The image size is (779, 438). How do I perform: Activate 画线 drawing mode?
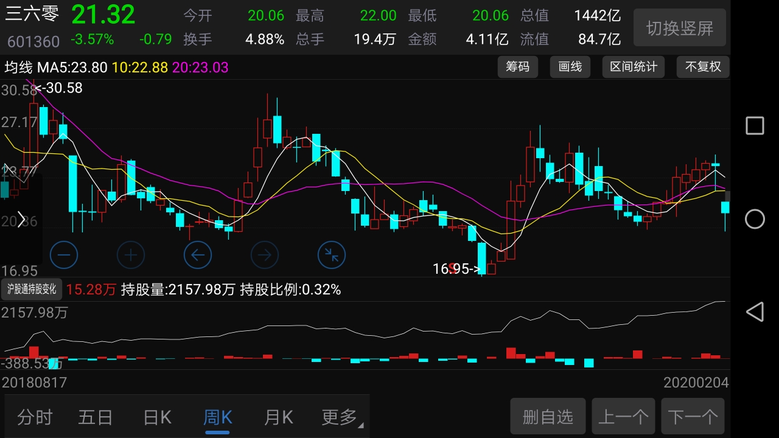570,67
